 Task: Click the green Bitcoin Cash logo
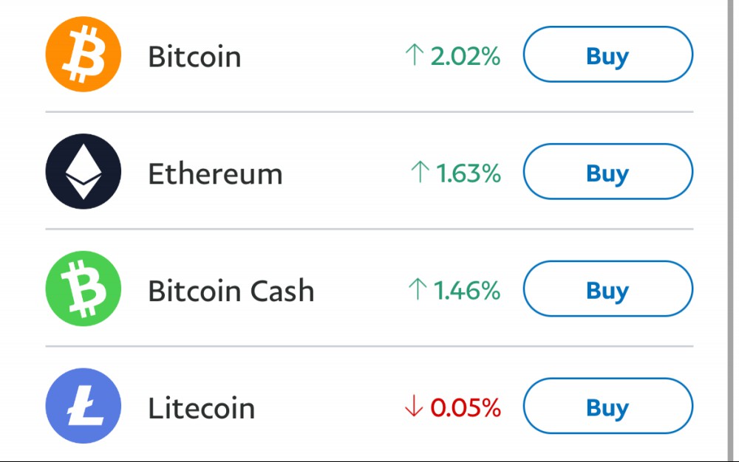pyautogui.click(x=84, y=289)
